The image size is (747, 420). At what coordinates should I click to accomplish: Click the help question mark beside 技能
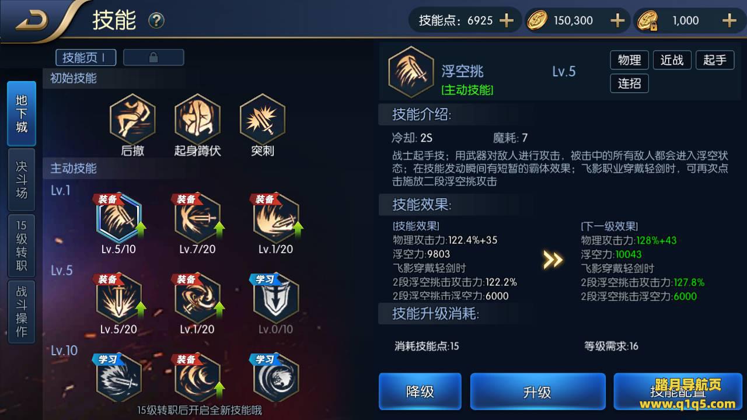[x=156, y=21]
